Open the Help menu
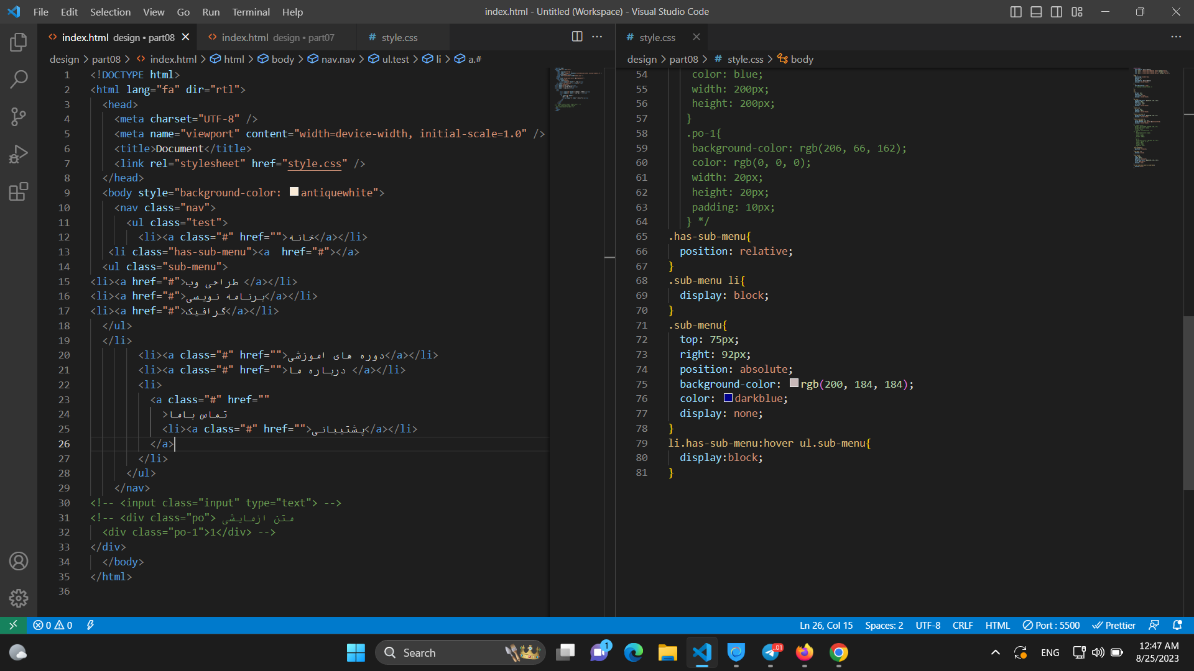The image size is (1194, 671). (292, 12)
